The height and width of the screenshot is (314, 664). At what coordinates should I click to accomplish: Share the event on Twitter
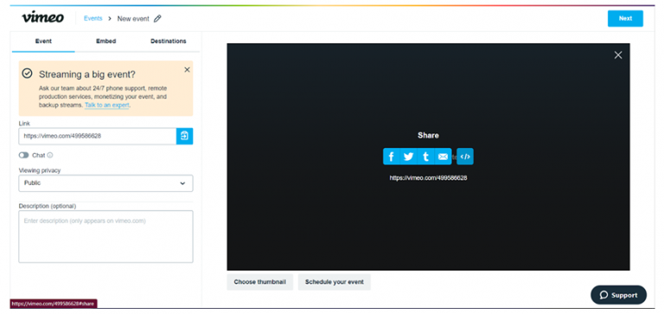click(x=409, y=157)
